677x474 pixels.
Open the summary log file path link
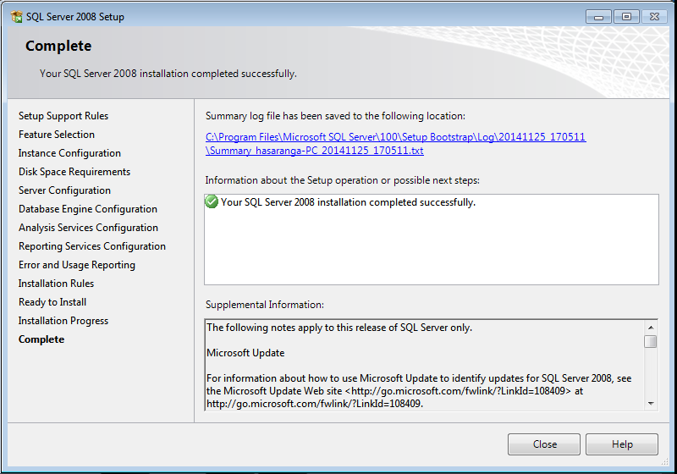(395, 144)
